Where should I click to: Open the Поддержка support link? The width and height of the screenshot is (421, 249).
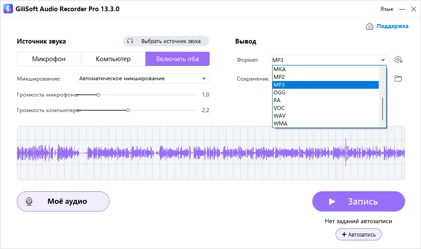pyautogui.click(x=392, y=26)
